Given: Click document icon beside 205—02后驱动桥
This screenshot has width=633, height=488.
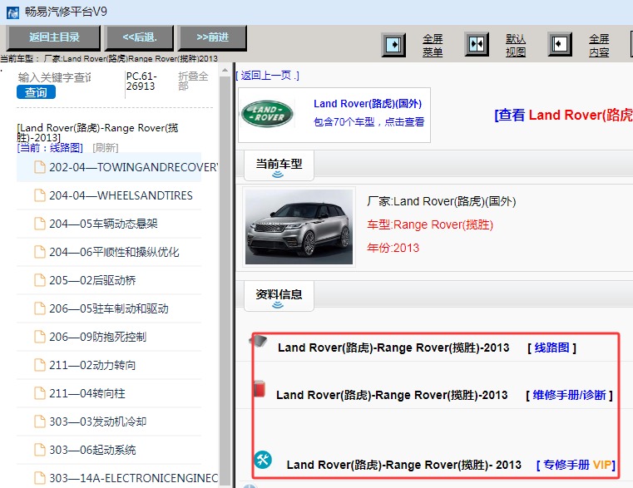Looking at the screenshot, I should [40, 280].
